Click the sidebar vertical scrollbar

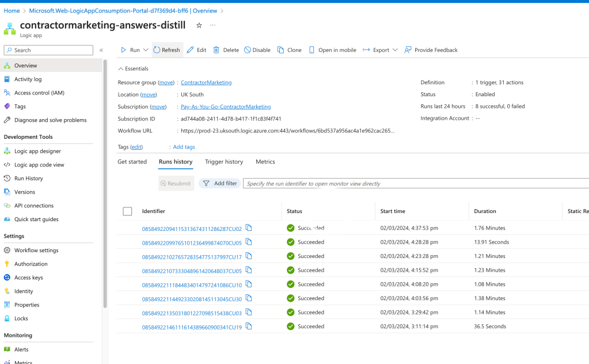(x=105, y=184)
